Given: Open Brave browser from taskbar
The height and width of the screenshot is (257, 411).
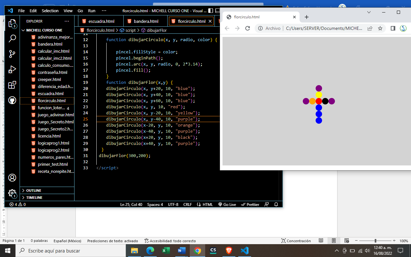Looking at the screenshot, I should [x=229, y=251].
